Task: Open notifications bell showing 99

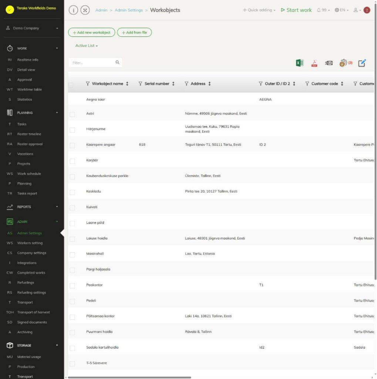Action: 323,10
